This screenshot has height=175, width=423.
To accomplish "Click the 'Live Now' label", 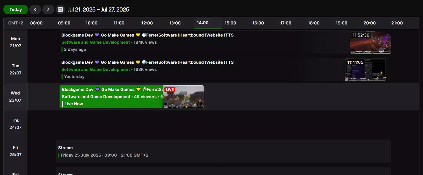I will click(74, 104).
